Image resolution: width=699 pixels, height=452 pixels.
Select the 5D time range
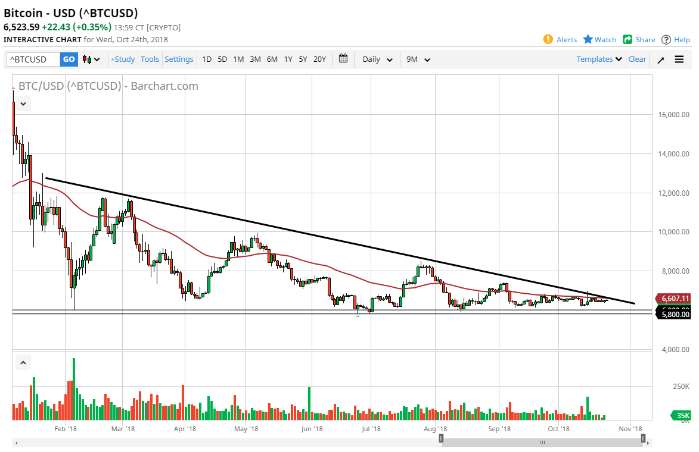222,59
